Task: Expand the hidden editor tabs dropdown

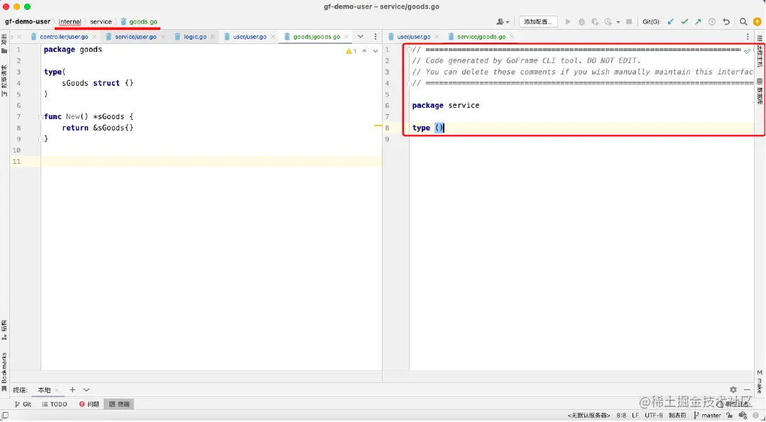Action: click(x=361, y=37)
